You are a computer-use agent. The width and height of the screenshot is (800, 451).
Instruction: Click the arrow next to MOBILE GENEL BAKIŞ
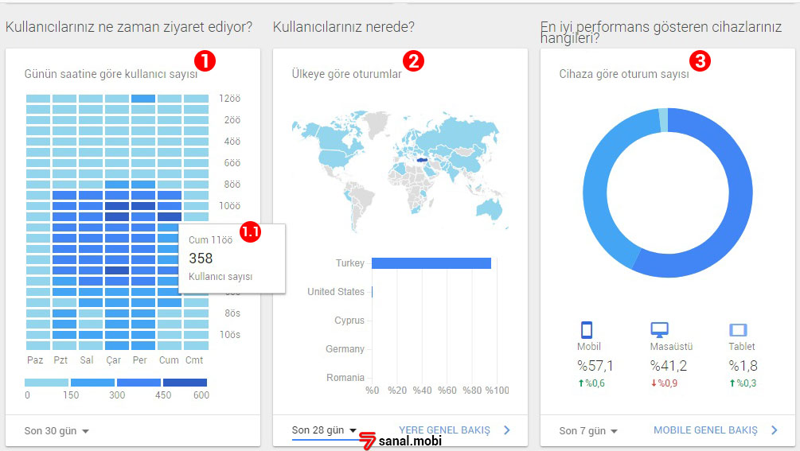(x=774, y=430)
